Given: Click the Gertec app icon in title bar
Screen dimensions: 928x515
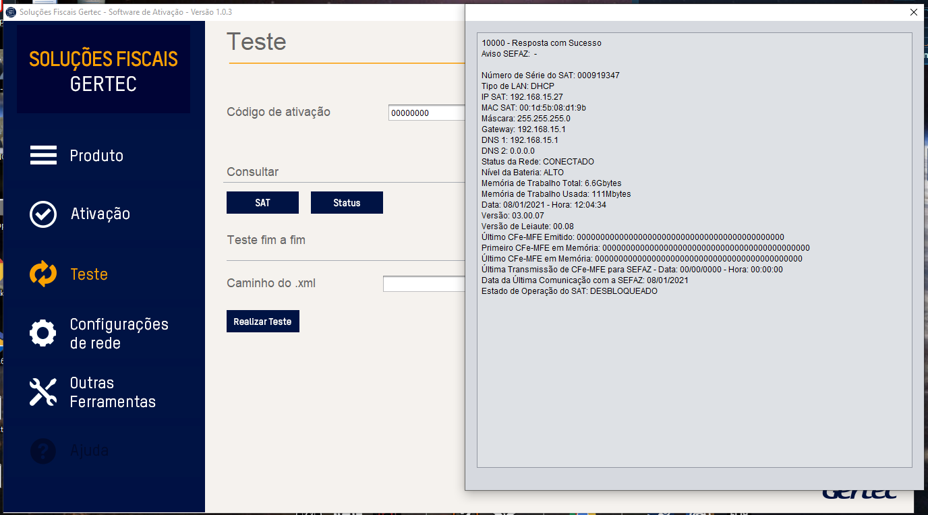Looking at the screenshot, I should (x=10, y=12).
